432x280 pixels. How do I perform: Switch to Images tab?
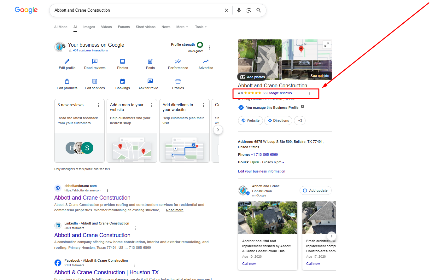tap(89, 27)
